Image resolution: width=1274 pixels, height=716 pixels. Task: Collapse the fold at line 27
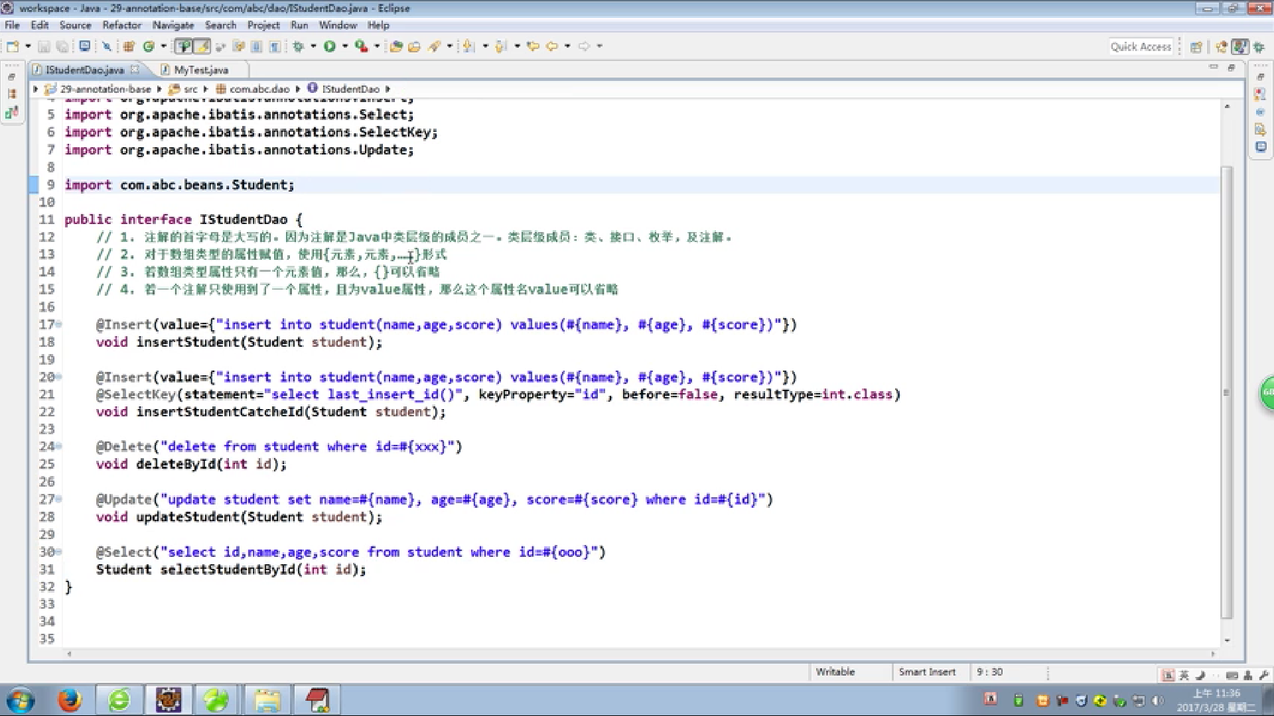(x=58, y=499)
